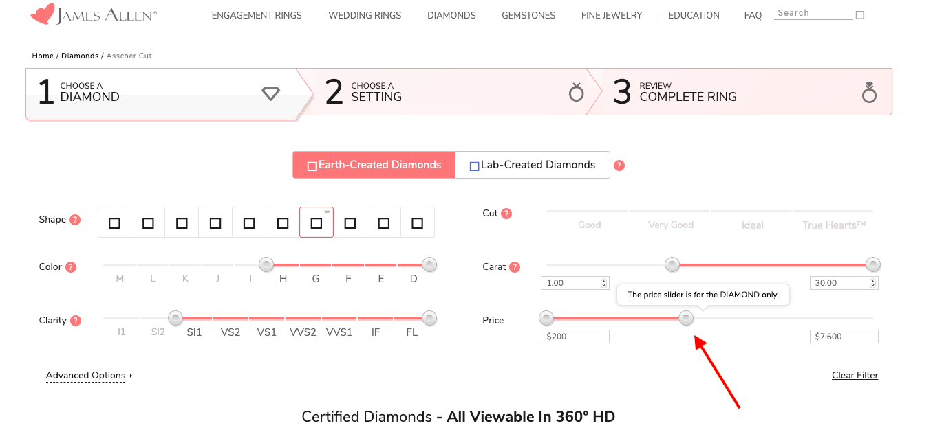Select the highlighted Asscher shape box
The height and width of the screenshot is (432, 933).
[x=317, y=223]
